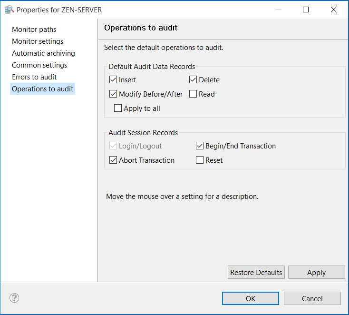Uncheck the Abort Transaction checkbox

pyautogui.click(x=113, y=160)
